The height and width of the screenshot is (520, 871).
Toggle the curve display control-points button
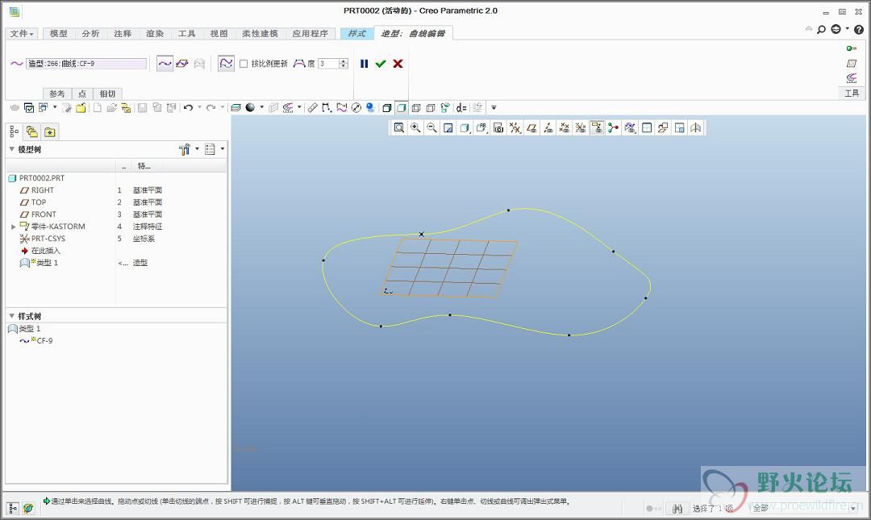pyautogui.click(x=227, y=64)
